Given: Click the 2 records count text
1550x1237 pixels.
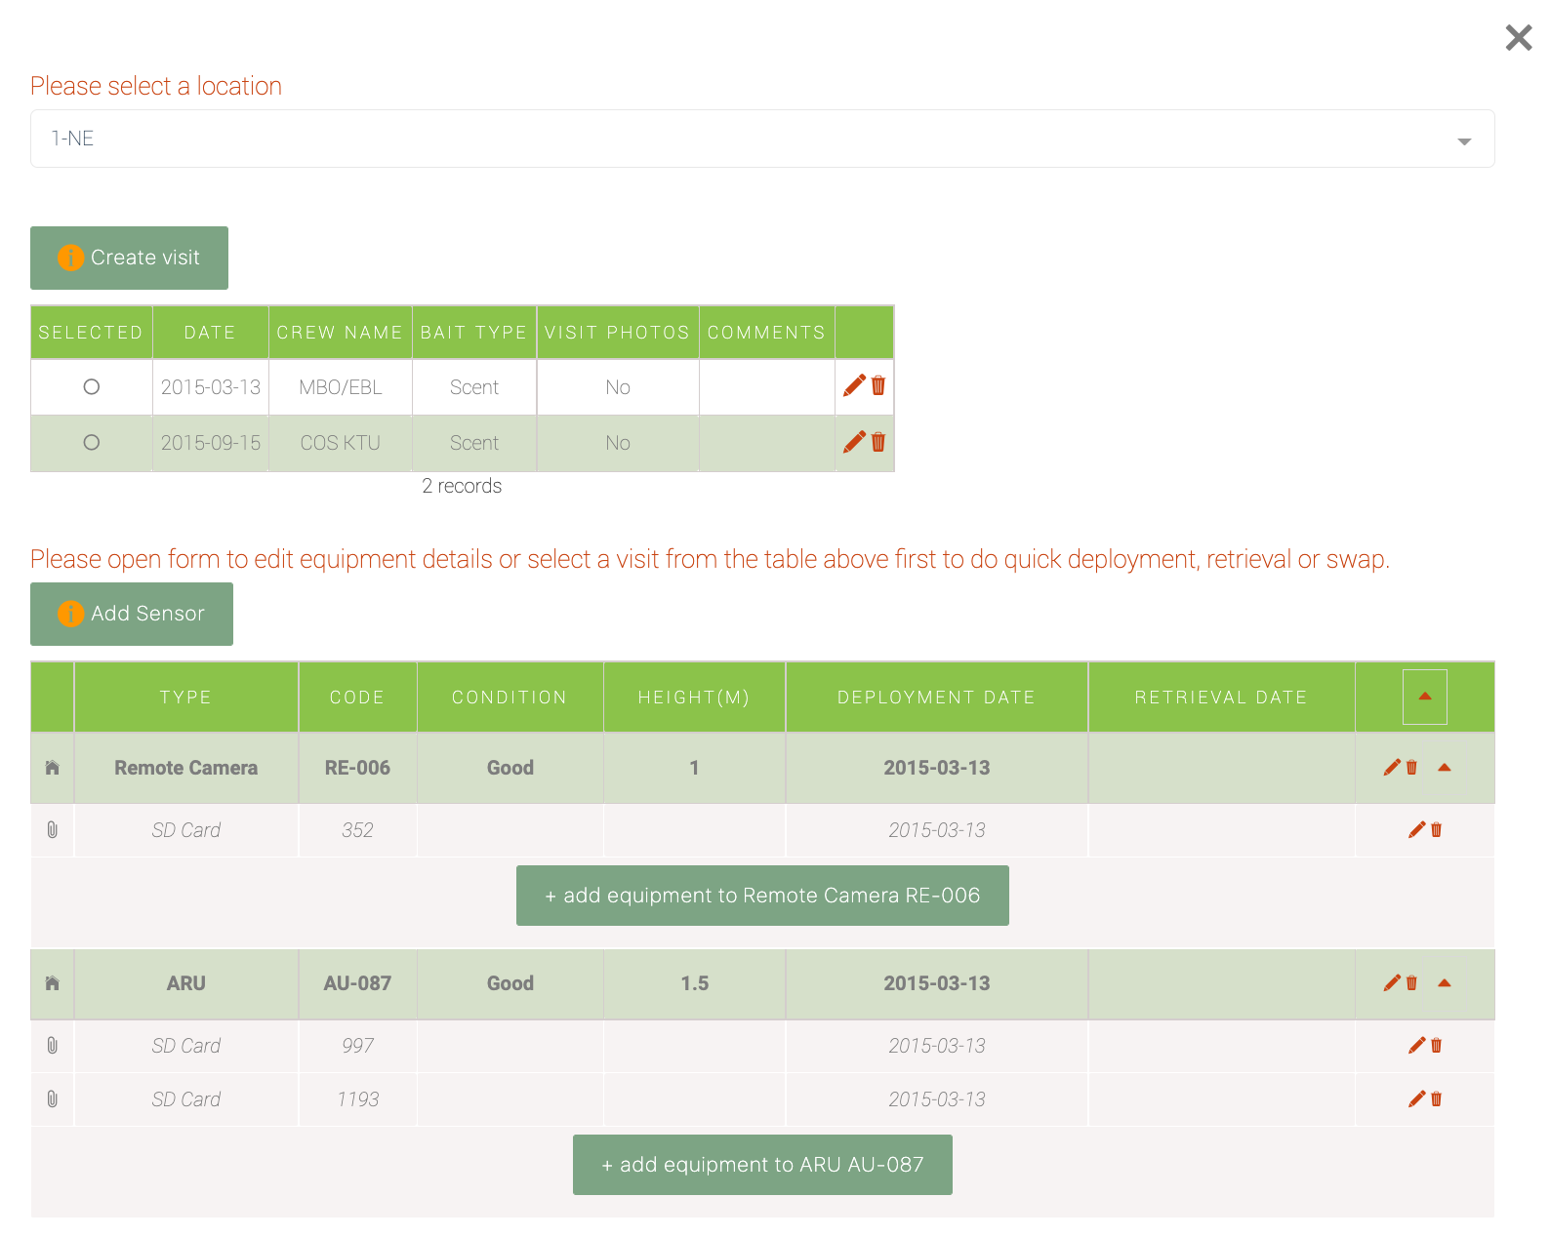Looking at the screenshot, I should click(462, 486).
